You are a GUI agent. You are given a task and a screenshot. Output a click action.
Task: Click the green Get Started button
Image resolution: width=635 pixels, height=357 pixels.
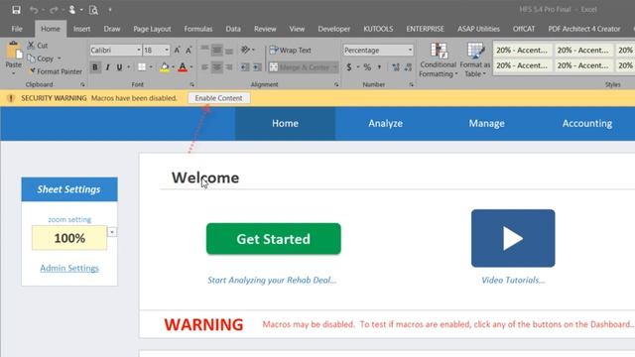click(x=274, y=239)
